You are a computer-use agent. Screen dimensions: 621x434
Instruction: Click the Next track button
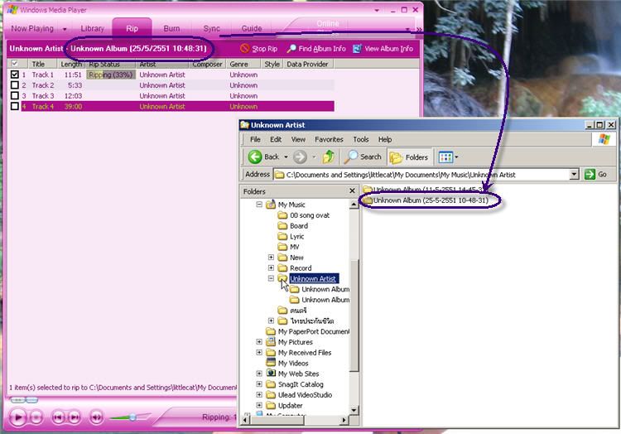(x=74, y=417)
